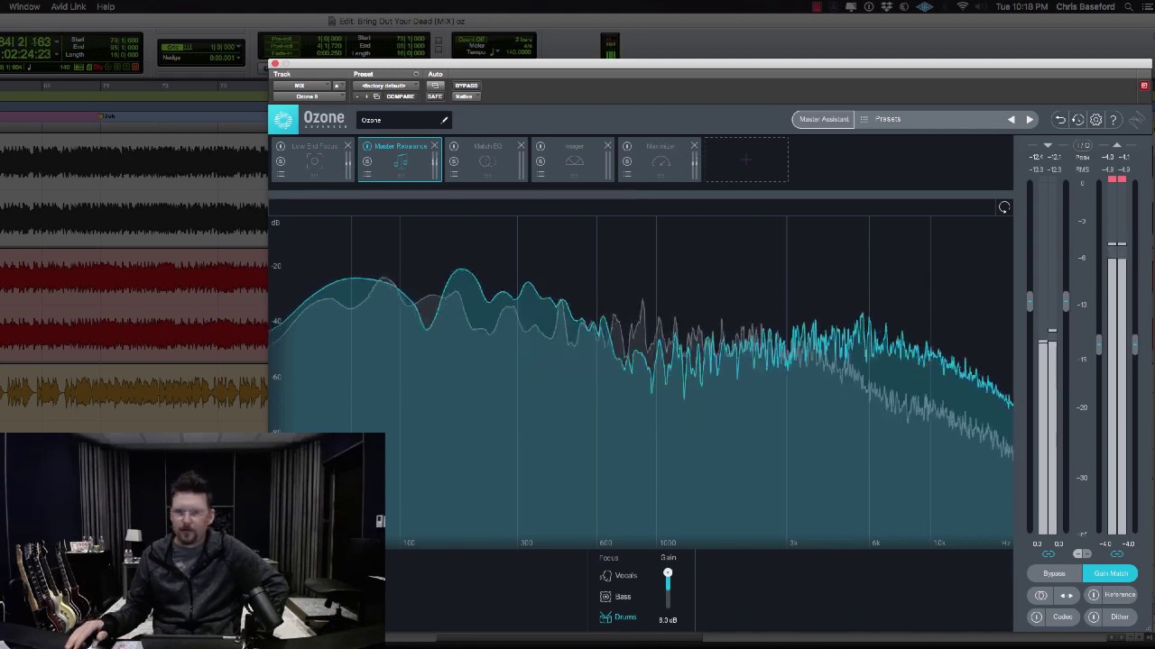Click the Ozone Bypass button
Viewport: 1155px width, 649px height.
pyautogui.click(x=1054, y=573)
